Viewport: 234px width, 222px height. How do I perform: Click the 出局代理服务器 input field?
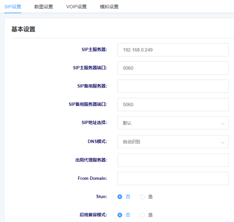(x=173, y=160)
